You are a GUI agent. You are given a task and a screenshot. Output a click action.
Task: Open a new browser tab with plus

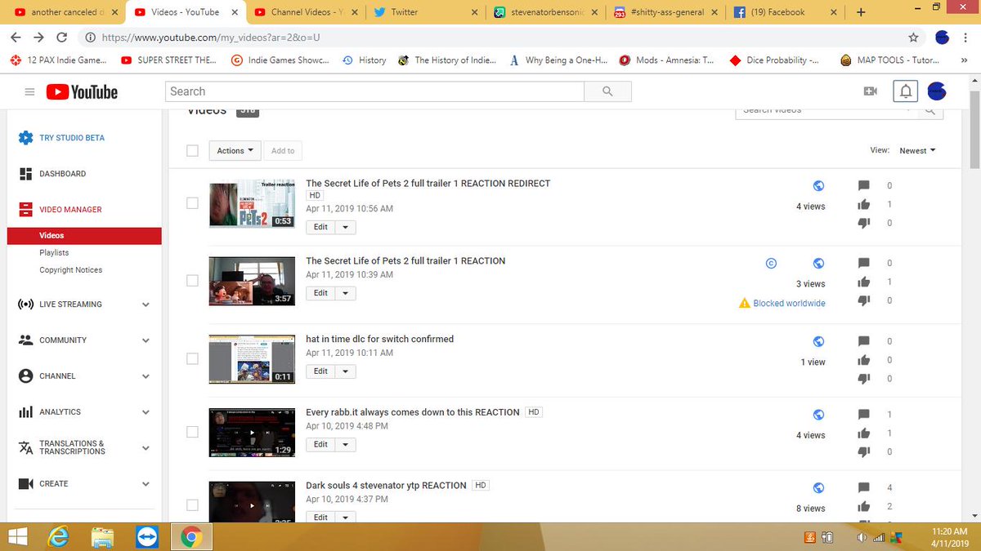click(861, 12)
